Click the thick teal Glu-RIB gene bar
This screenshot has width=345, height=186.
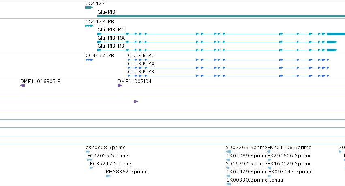point(221,16)
